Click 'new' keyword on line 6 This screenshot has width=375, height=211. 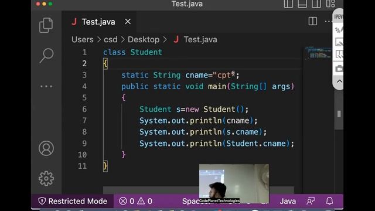coord(192,110)
